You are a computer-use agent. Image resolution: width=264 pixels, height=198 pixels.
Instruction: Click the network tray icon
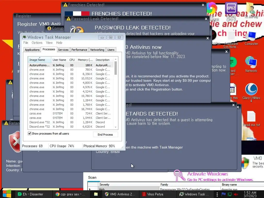pos(230,194)
